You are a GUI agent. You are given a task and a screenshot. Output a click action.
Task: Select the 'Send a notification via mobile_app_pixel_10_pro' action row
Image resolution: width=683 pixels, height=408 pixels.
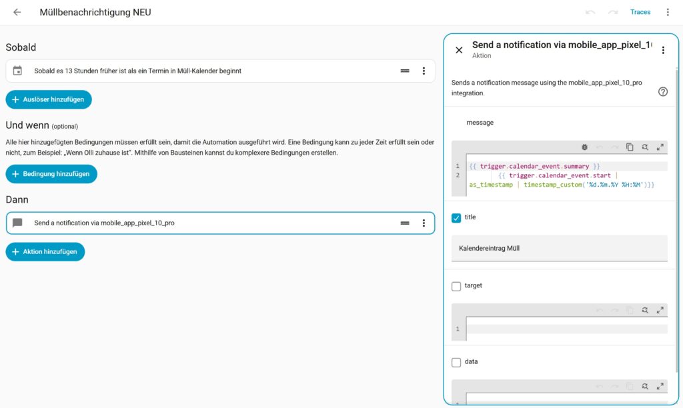[220, 223]
